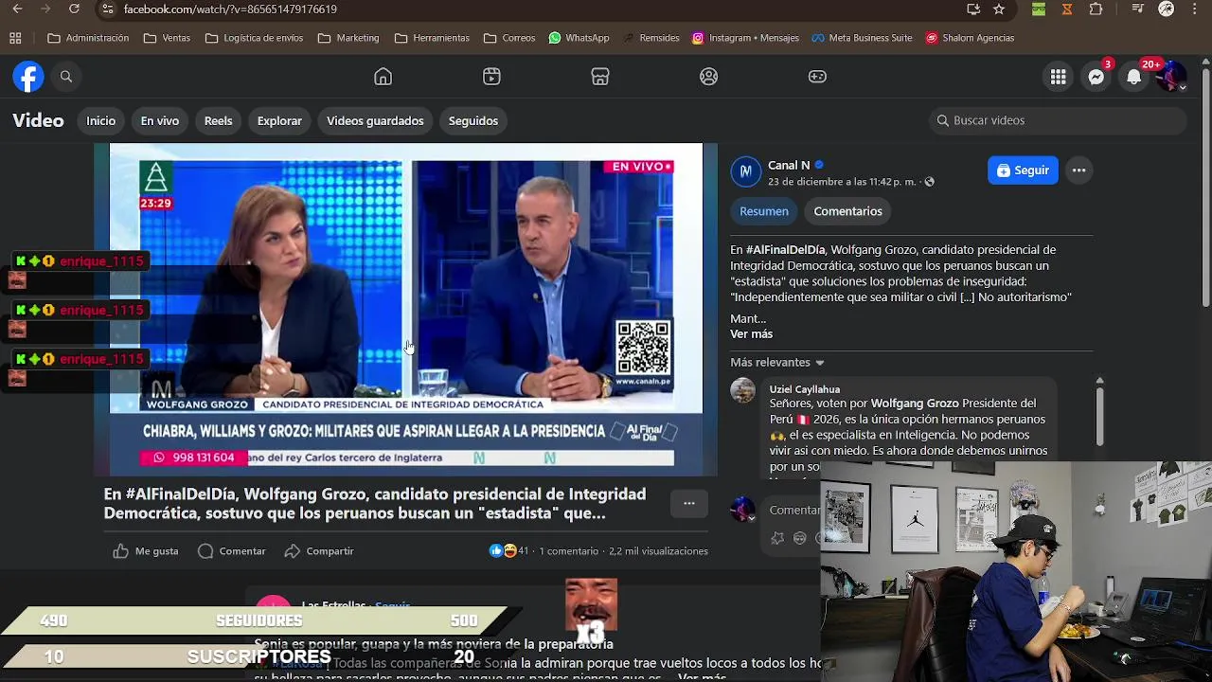The width and height of the screenshot is (1212, 682).
Task: Reload the page with refresh icon
Action: 74,9
